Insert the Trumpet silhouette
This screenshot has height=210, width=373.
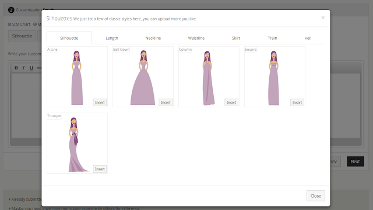point(100,169)
